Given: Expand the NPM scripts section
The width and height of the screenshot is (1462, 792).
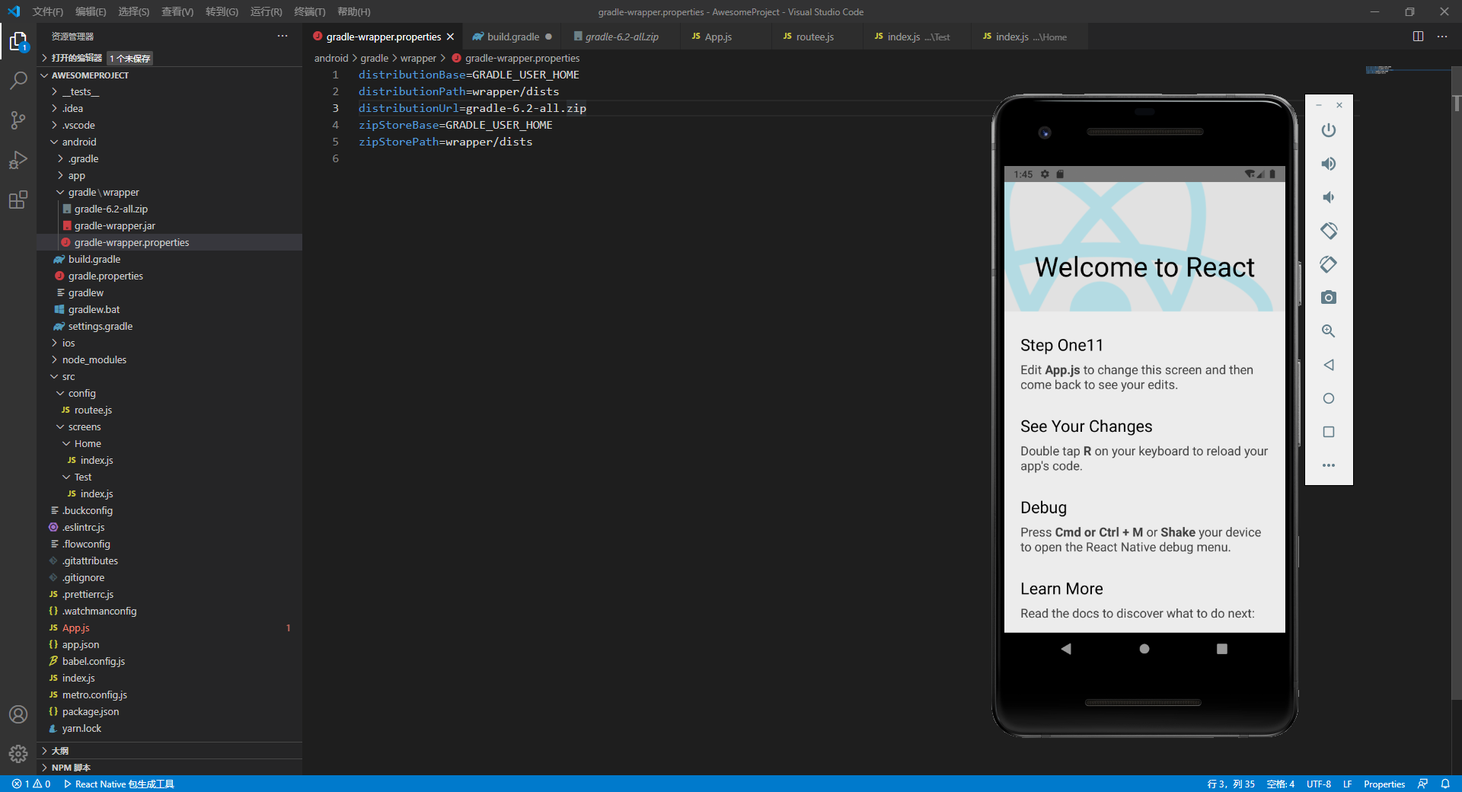Looking at the screenshot, I should (169, 768).
